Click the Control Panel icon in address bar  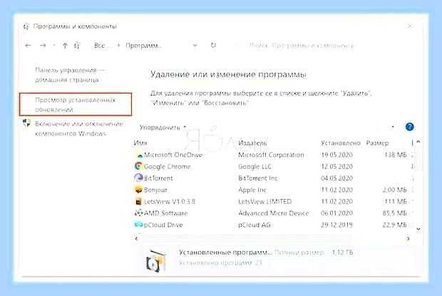(x=77, y=46)
